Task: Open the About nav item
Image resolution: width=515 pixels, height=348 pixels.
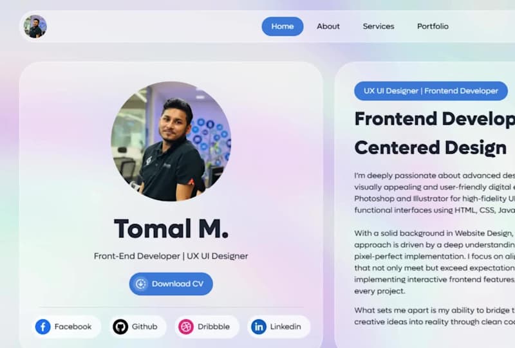Action: click(x=328, y=26)
